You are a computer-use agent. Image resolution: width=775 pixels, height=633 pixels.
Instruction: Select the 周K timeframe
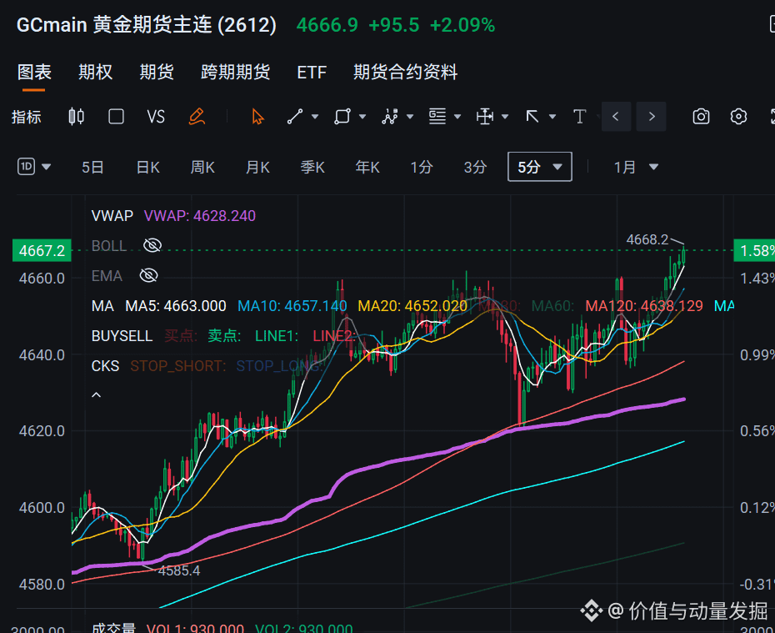pos(202,167)
